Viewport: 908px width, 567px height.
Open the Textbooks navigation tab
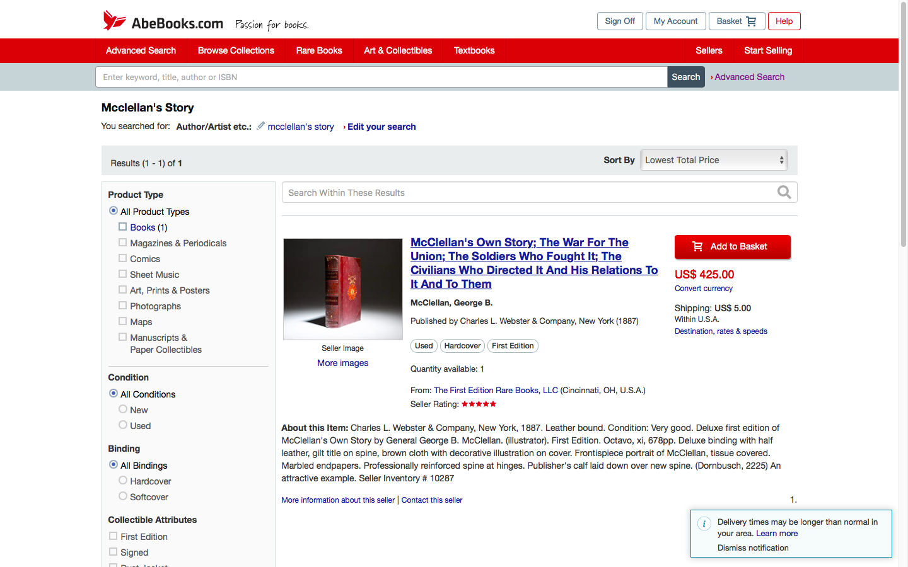pos(474,50)
